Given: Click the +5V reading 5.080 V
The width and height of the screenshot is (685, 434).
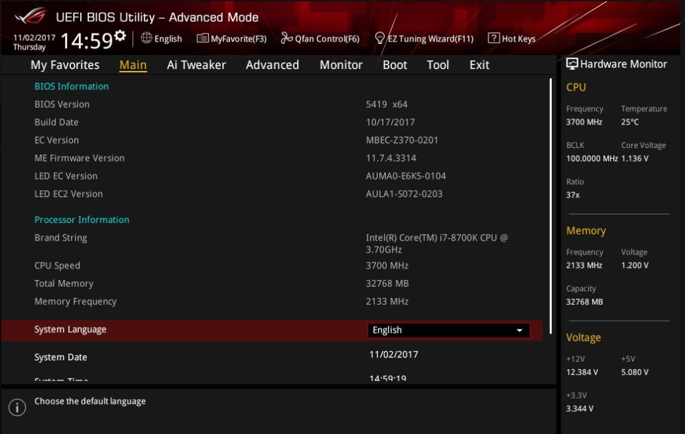Looking at the screenshot, I should [635, 372].
